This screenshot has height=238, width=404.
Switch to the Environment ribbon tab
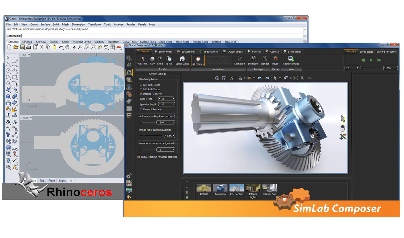click(x=164, y=52)
